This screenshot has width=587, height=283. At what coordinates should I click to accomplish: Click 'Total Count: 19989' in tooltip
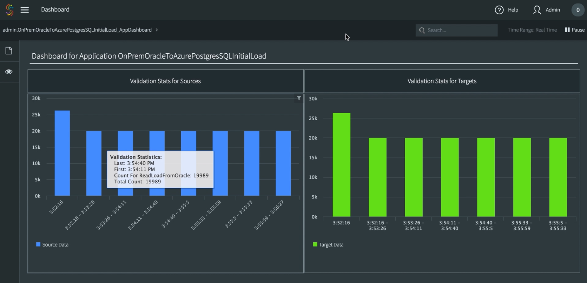[137, 182]
